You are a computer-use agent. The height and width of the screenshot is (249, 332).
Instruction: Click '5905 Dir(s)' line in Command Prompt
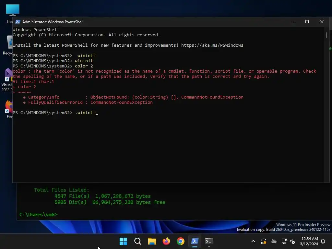[110, 202]
